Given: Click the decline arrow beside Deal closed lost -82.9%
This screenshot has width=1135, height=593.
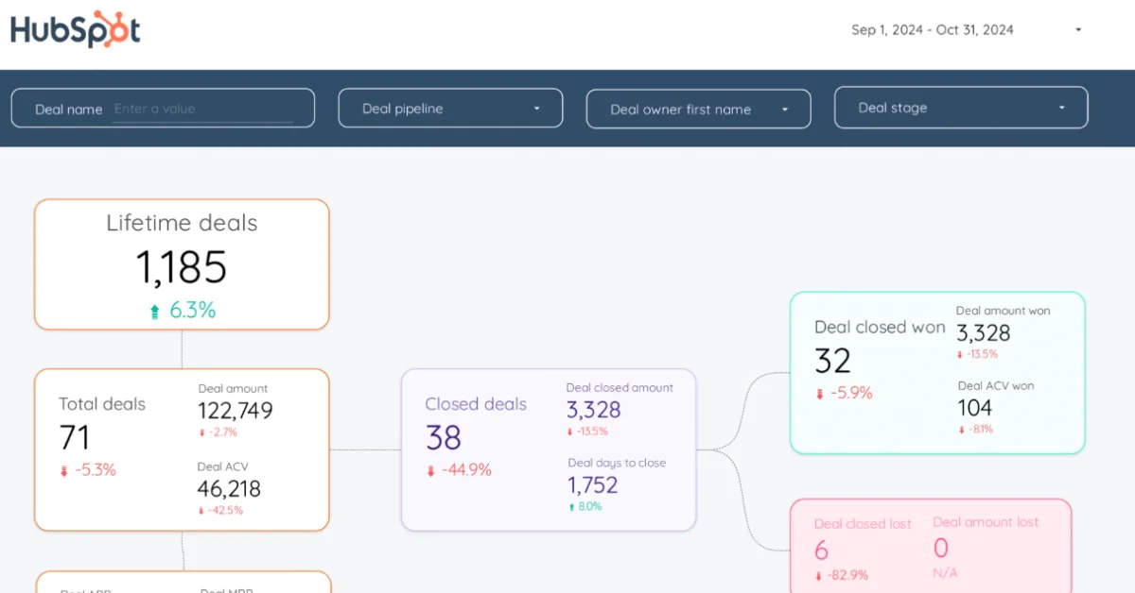Looking at the screenshot, I should [817, 574].
